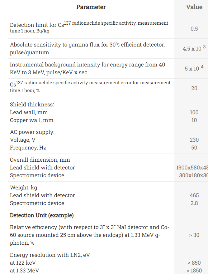Click the > 30 relative efficiency value
Viewport: 208px width, 274px height.
194,235
